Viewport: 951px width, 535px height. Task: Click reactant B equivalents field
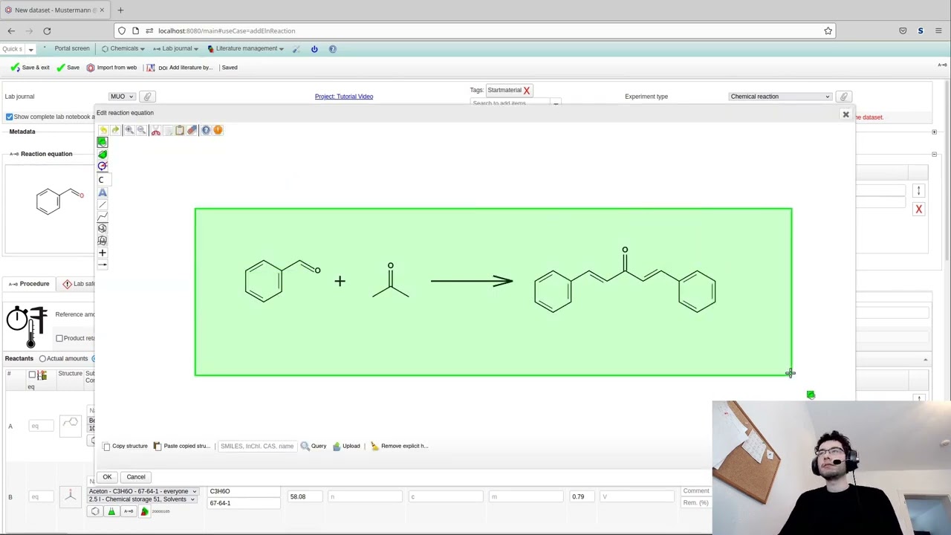pyautogui.click(x=40, y=496)
